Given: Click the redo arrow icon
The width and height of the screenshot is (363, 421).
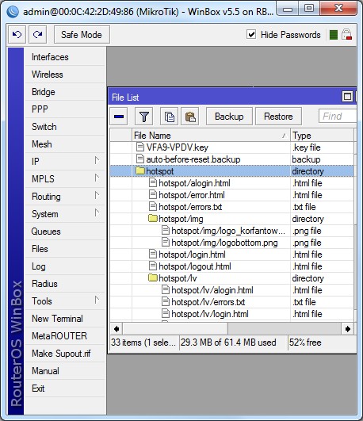Looking at the screenshot, I should point(37,34).
